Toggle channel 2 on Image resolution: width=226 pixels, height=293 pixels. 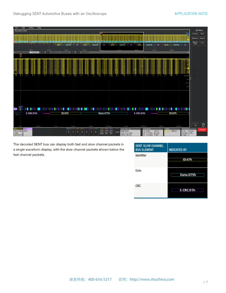click(x=68, y=132)
